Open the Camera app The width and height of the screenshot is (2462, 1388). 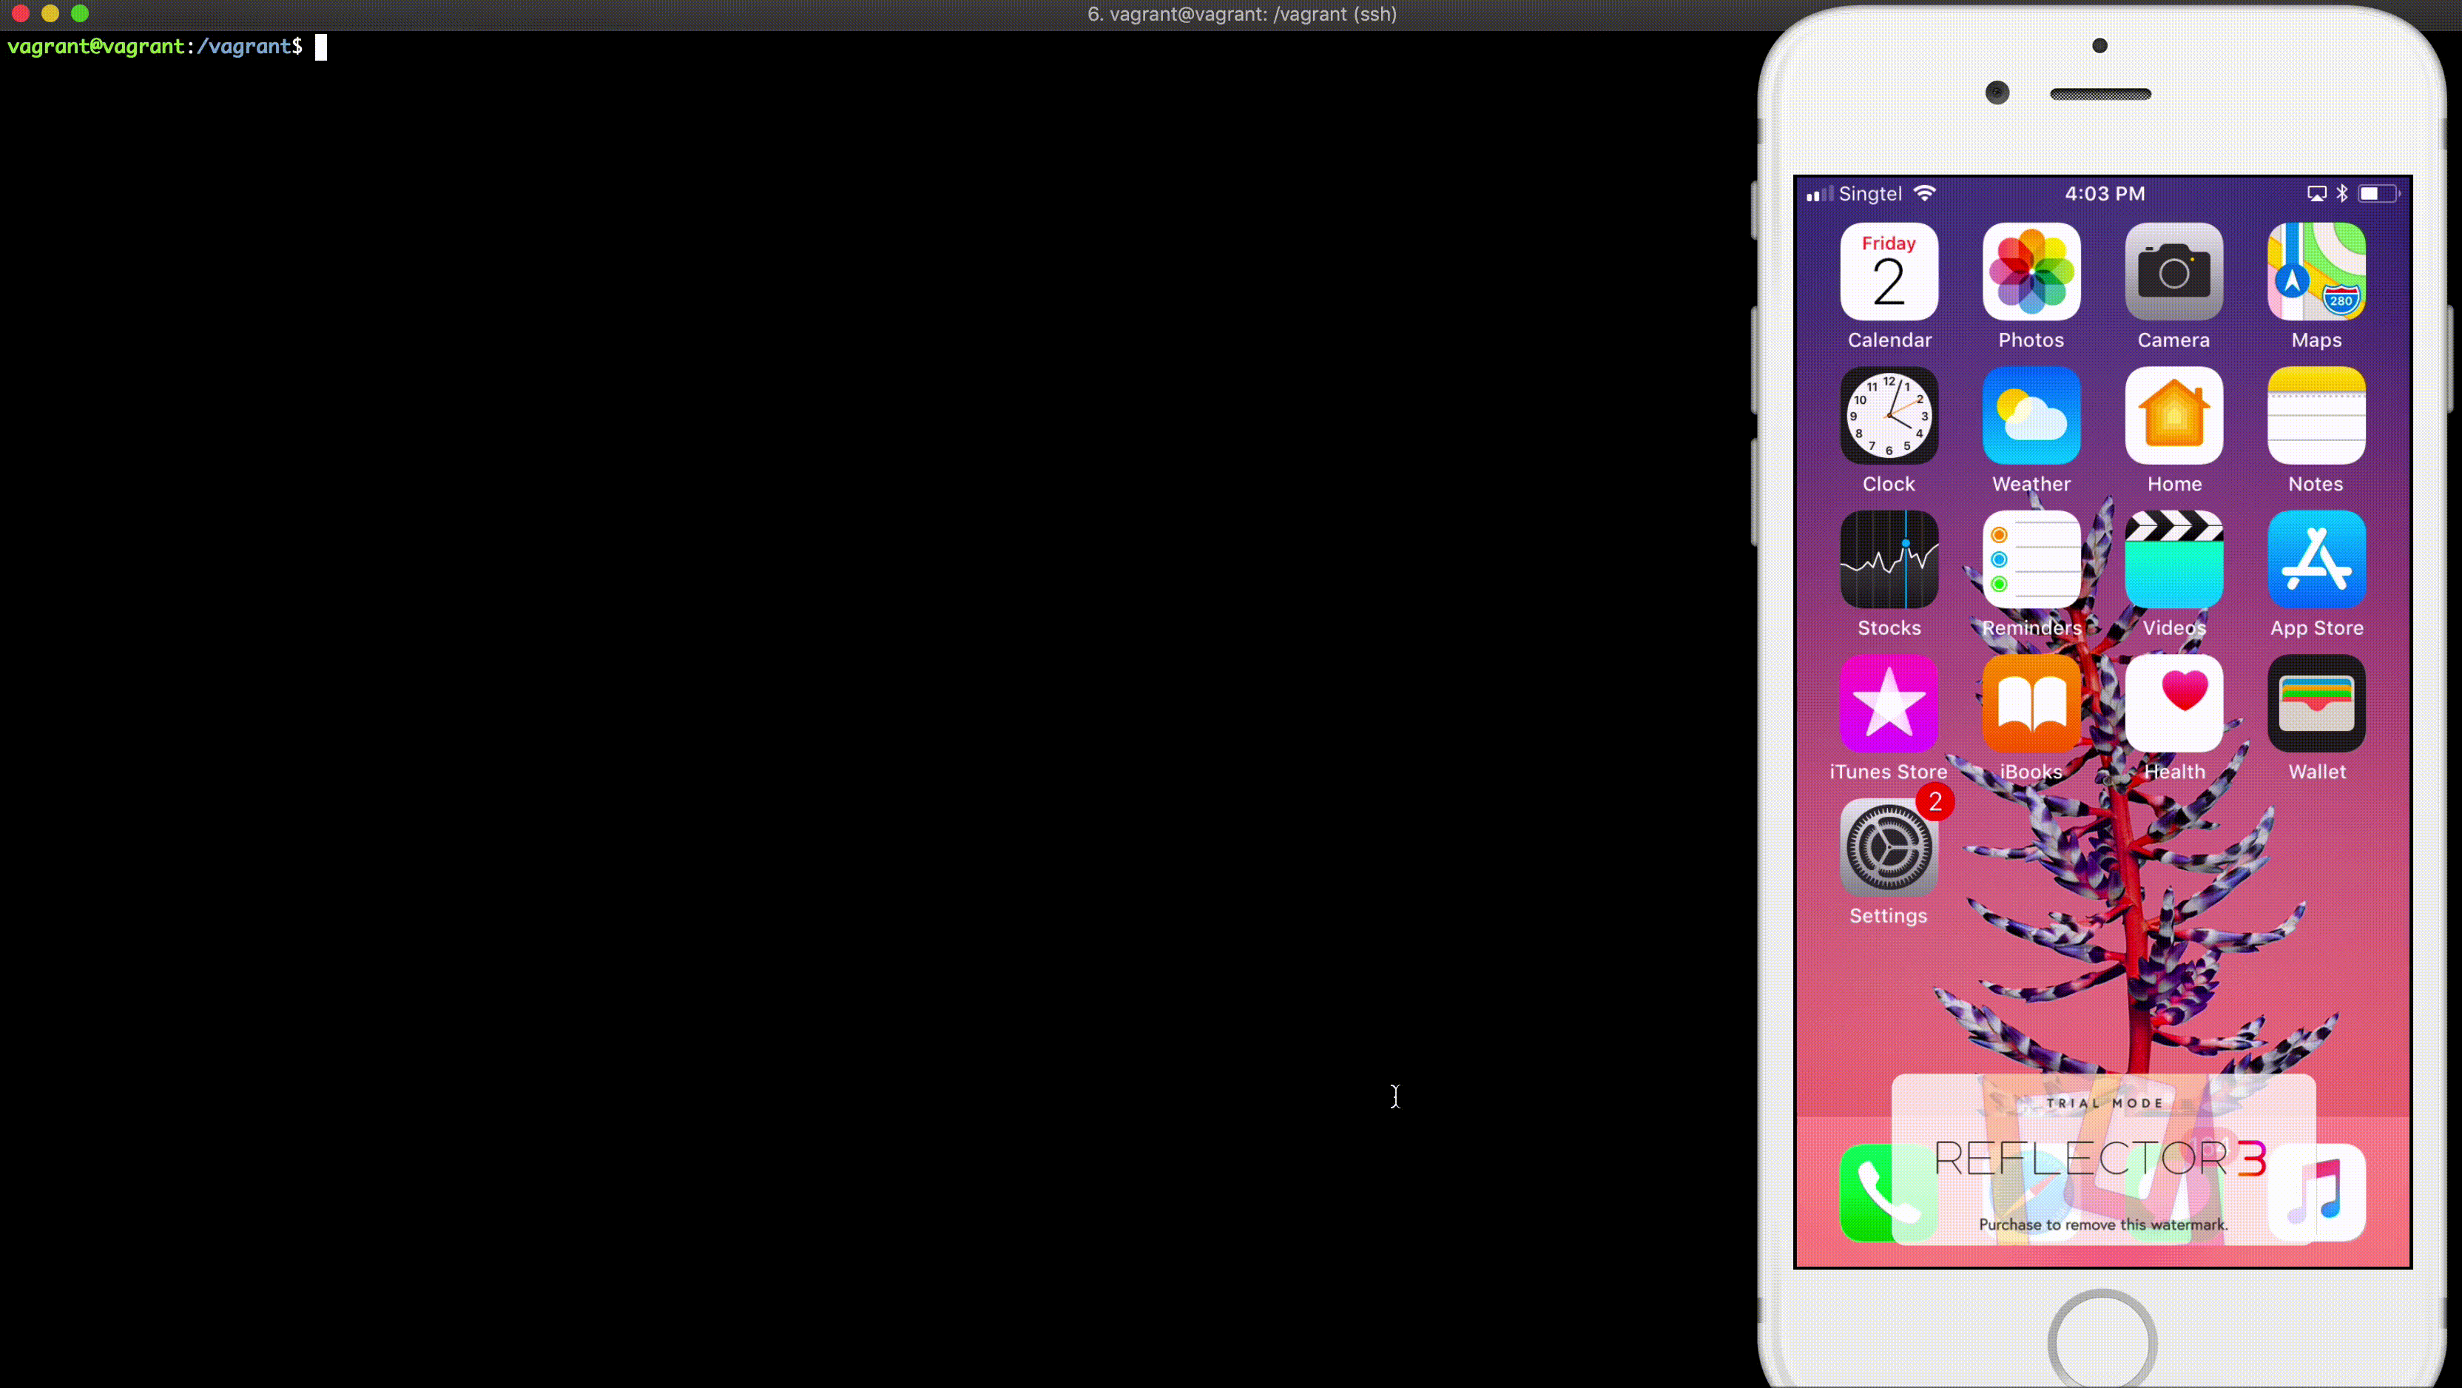(2173, 272)
